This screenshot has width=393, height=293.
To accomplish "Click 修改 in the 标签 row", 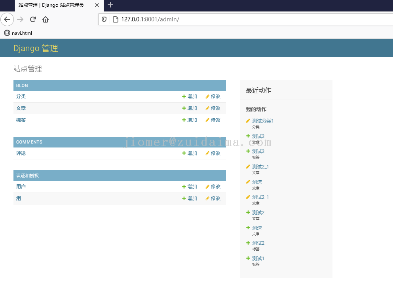I will 213,120.
